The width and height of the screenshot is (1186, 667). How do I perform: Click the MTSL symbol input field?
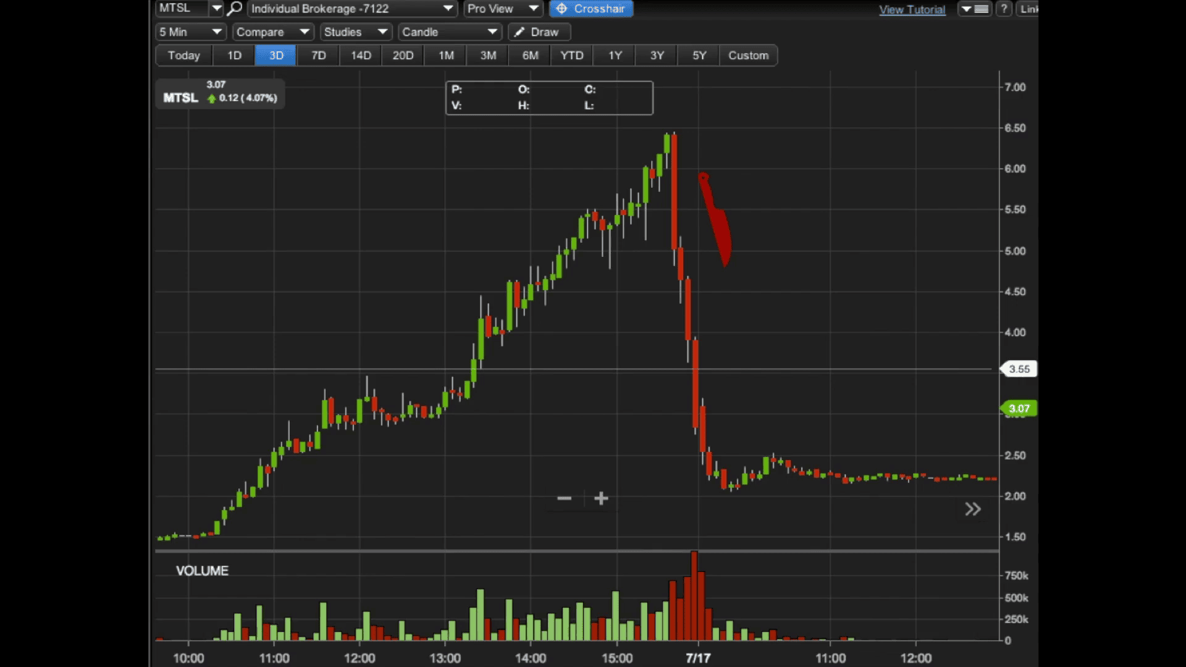(182, 9)
